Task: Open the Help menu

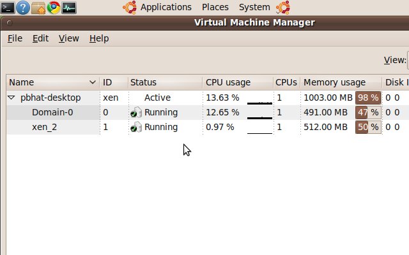Action: [99, 38]
